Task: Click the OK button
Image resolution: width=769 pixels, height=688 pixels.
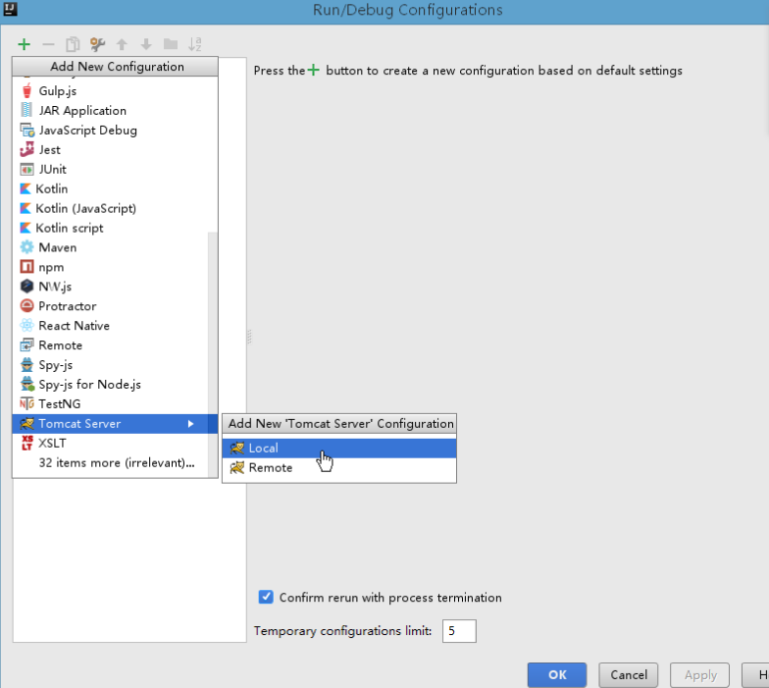Action: [557, 675]
